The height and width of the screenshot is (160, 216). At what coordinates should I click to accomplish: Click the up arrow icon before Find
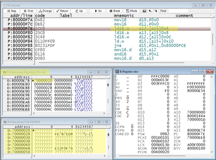tap(150, 11)
